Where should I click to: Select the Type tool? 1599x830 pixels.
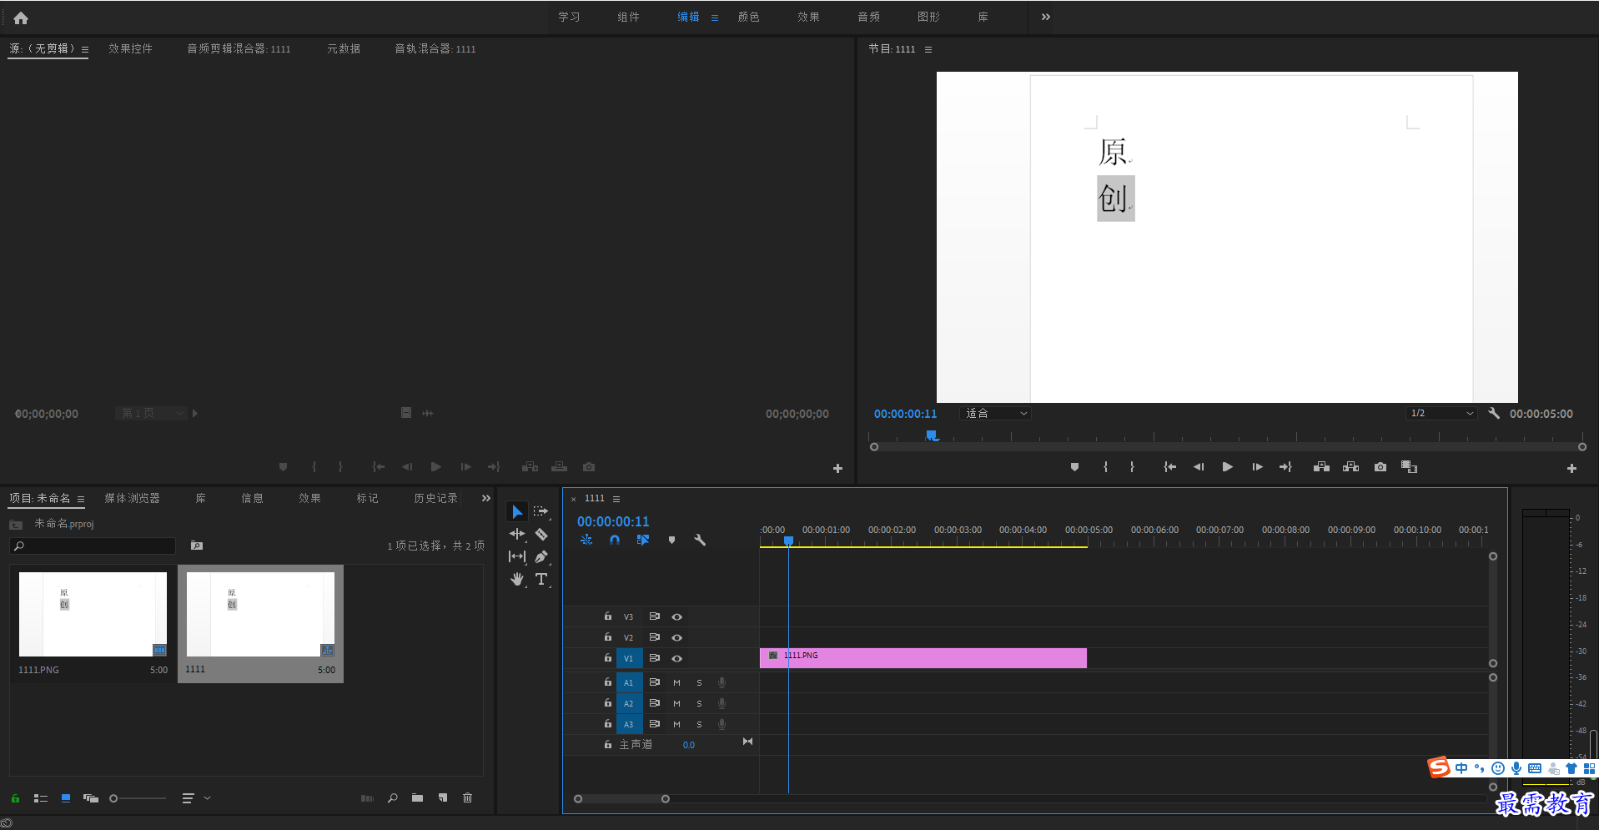541,579
